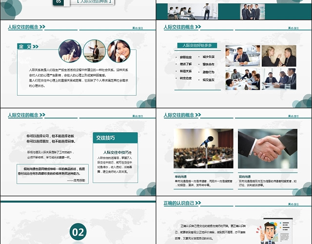Click the 人际交往的概念 heading above the benefits list
Viewport: 312px width, 244px height.
point(179,27)
